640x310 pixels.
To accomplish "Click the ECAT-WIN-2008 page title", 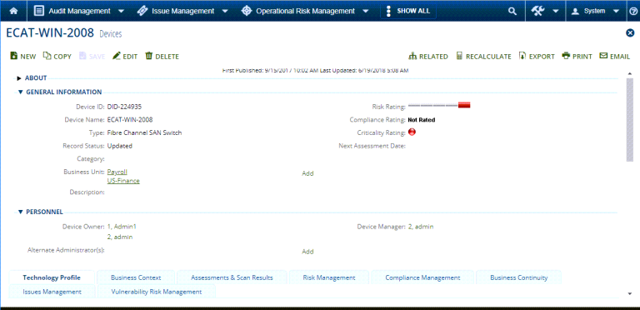I will pos(50,33).
